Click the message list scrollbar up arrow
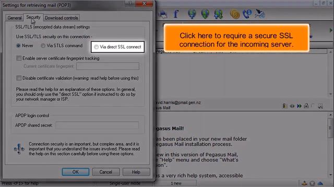Screen dimensions: 334x187 tap(330, 52)
